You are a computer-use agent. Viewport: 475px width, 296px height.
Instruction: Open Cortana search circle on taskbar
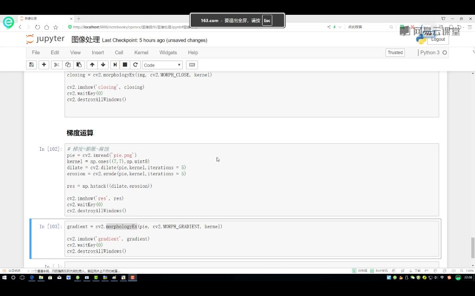13,277
